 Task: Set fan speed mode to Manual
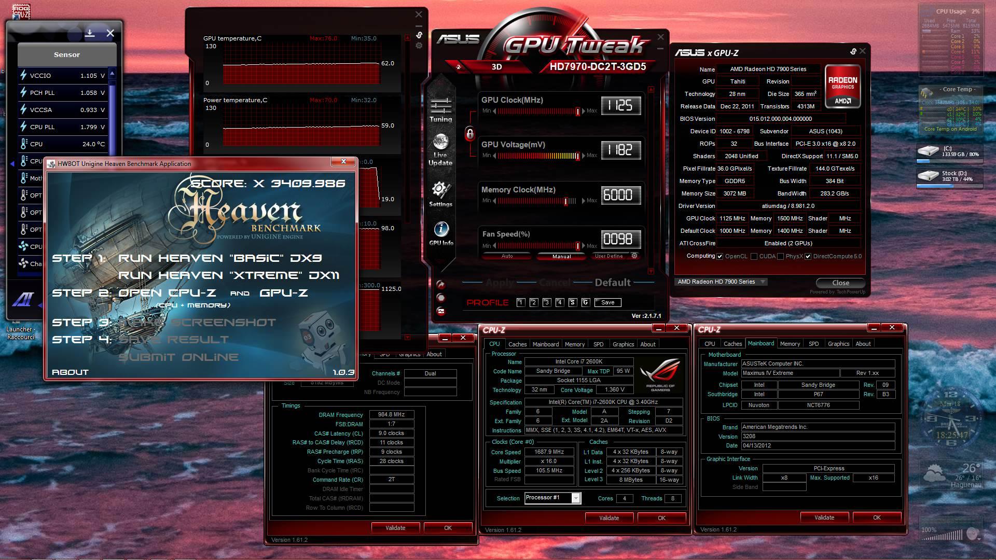point(561,256)
